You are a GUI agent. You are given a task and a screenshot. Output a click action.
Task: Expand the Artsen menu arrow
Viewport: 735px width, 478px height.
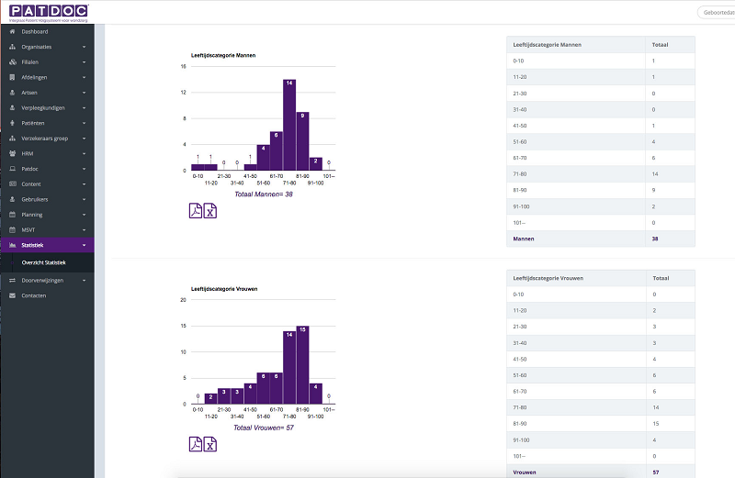point(84,93)
